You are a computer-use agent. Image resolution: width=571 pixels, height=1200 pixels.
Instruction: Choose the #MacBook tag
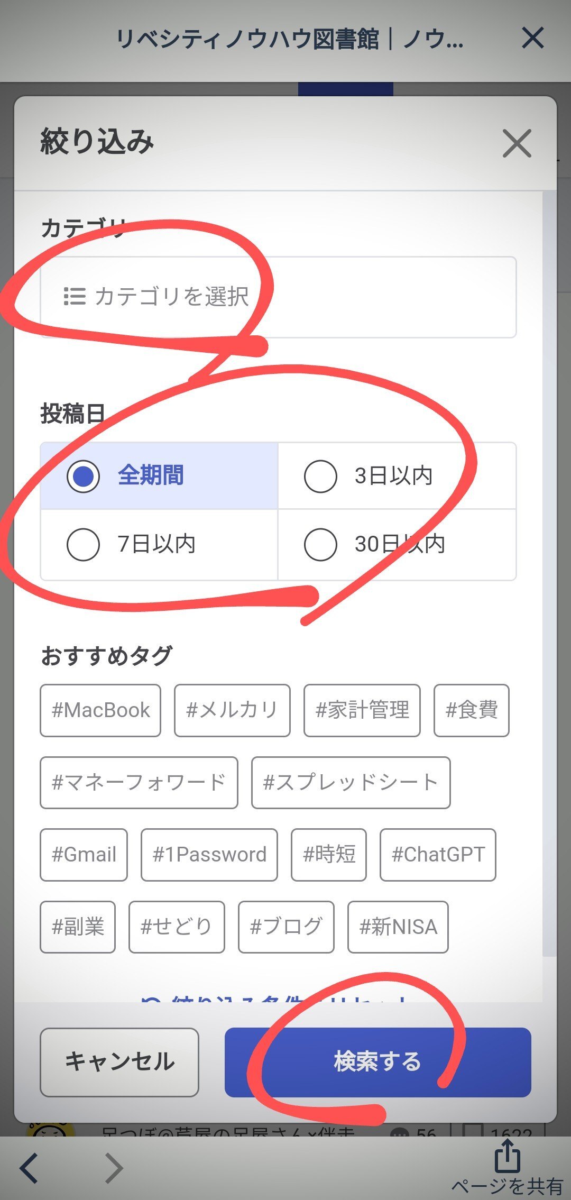pyautogui.click(x=100, y=710)
